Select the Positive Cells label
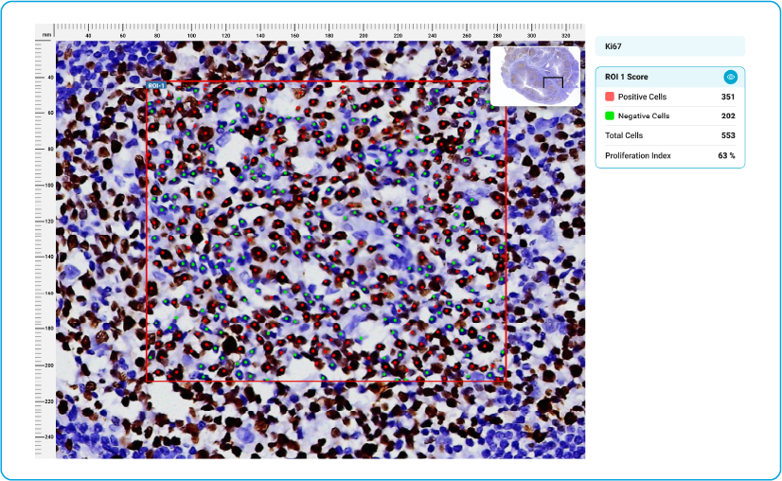Viewport: 782px width, 481px height. [642, 97]
